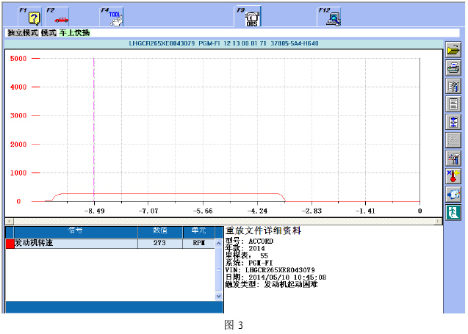Screen dimensions: 468x334
Task: Open the graph settings tools icon
Action: [453, 159]
